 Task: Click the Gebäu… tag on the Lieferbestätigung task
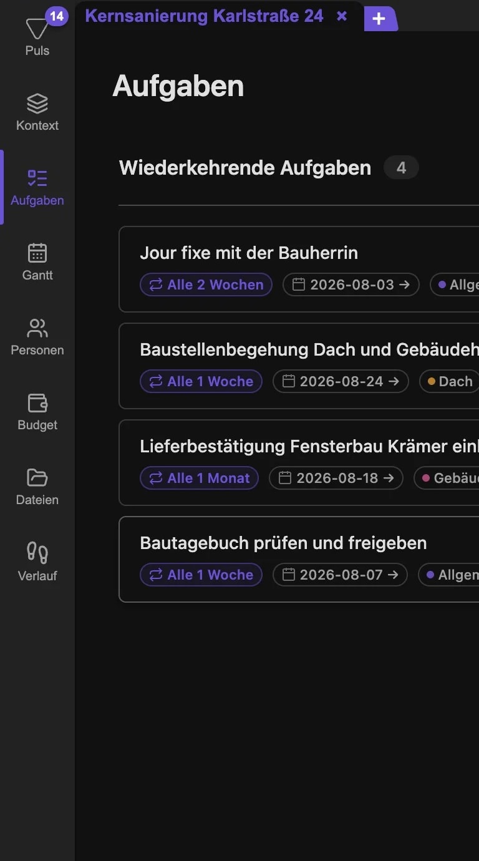coord(447,478)
